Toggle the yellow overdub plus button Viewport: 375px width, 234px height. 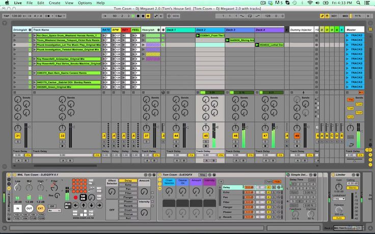click(148, 16)
